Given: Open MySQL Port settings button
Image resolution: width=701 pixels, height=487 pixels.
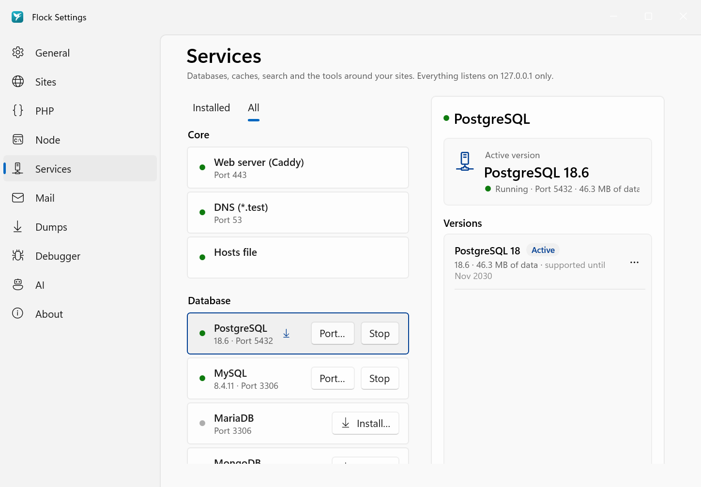Looking at the screenshot, I should (333, 379).
